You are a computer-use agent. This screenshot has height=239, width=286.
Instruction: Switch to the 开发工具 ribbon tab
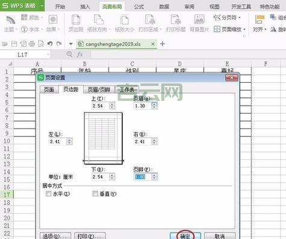coord(241,7)
